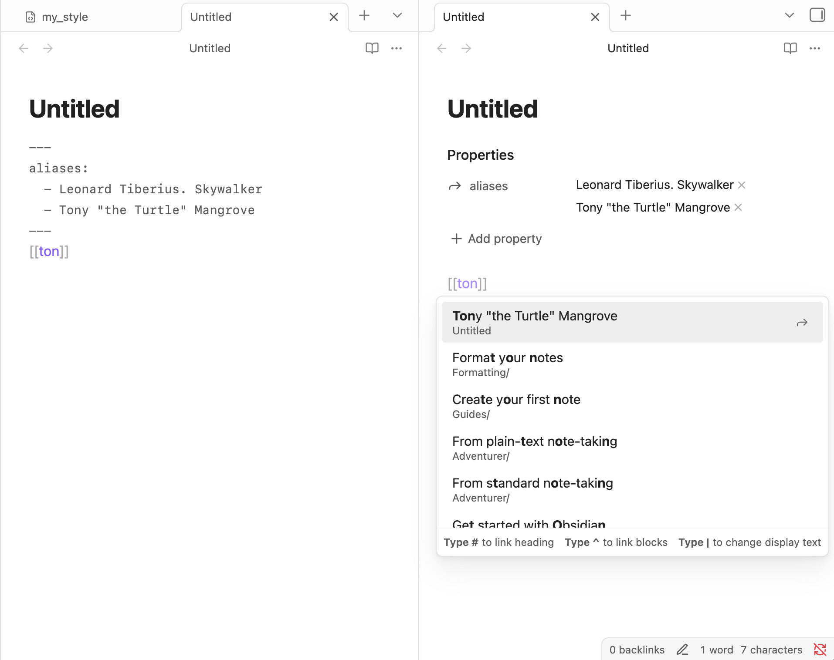Switch right pane to reading view
This screenshot has height=660, width=834.
(790, 48)
